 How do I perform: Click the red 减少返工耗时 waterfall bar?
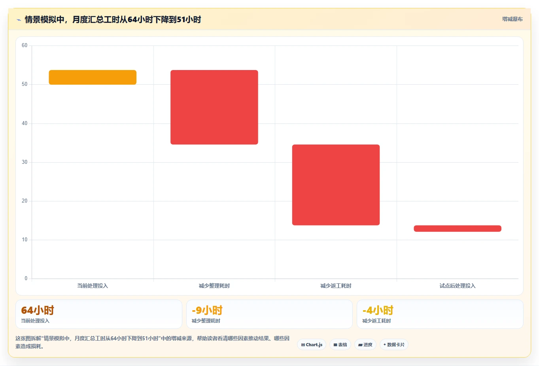click(336, 185)
